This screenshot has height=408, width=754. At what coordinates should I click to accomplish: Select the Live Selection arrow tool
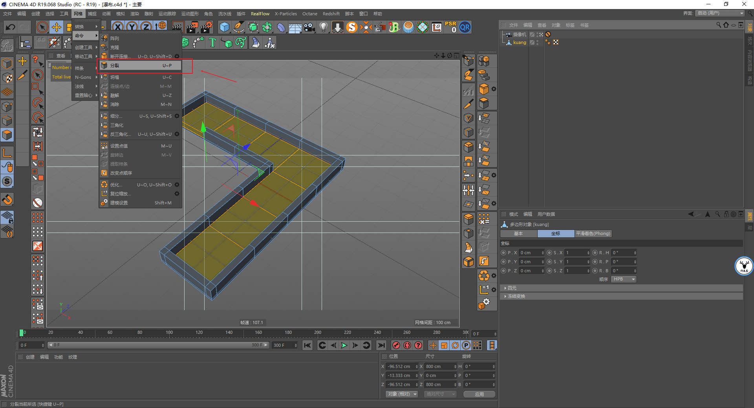coord(42,27)
